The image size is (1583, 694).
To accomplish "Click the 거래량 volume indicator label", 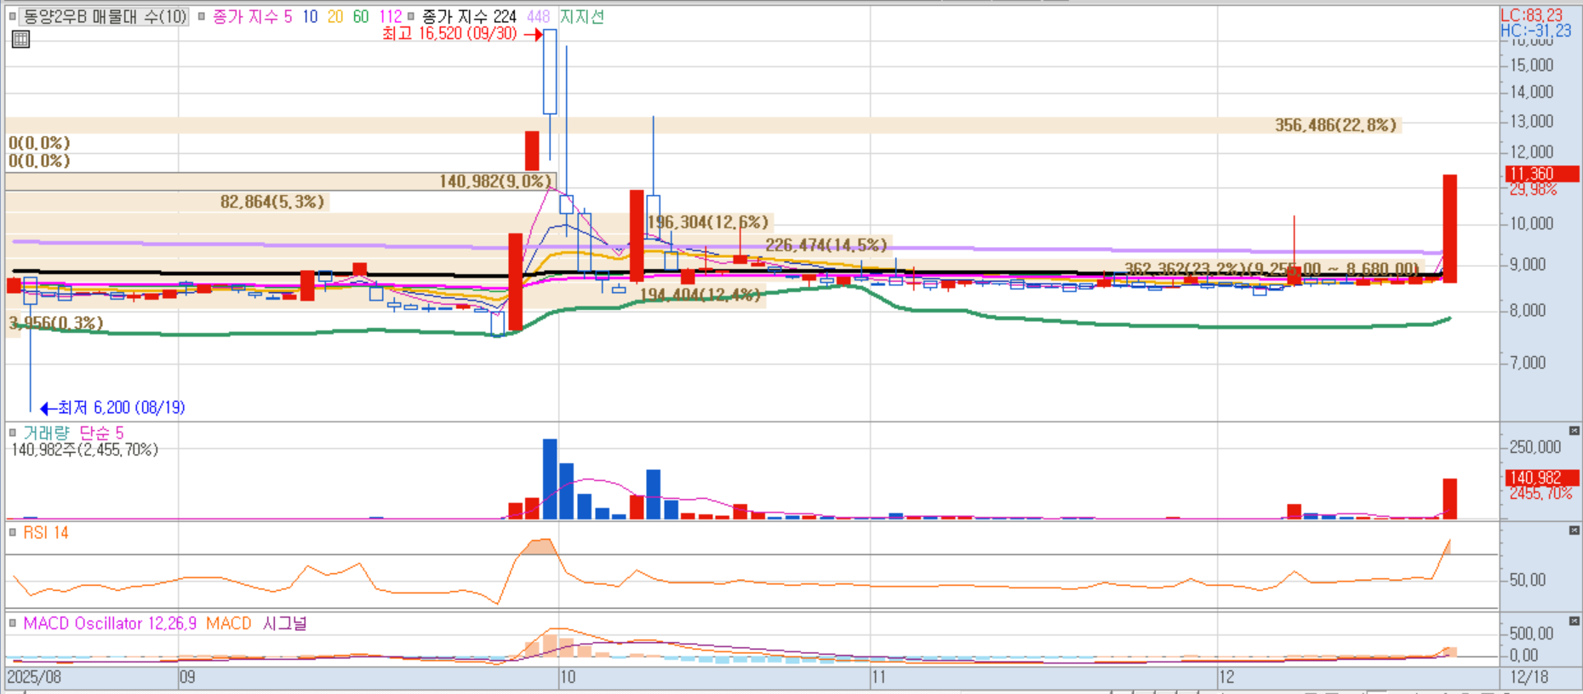I will click(x=47, y=433).
